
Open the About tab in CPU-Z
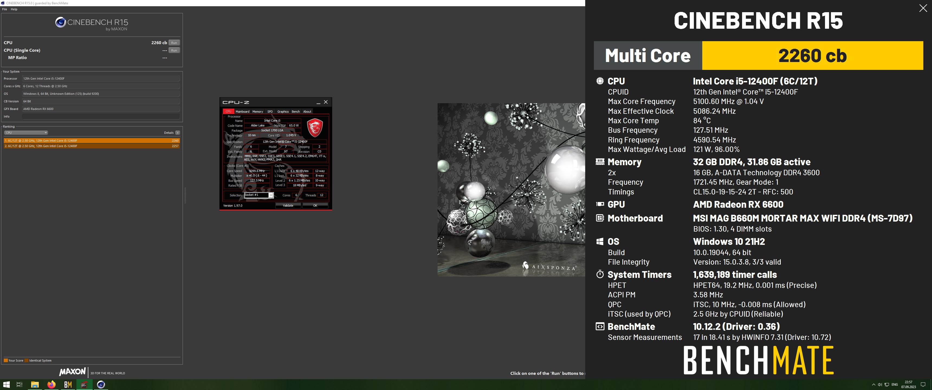(x=307, y=111)
